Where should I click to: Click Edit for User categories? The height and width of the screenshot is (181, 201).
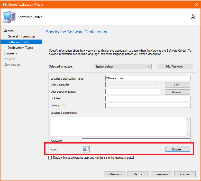[x=178, y=85]
